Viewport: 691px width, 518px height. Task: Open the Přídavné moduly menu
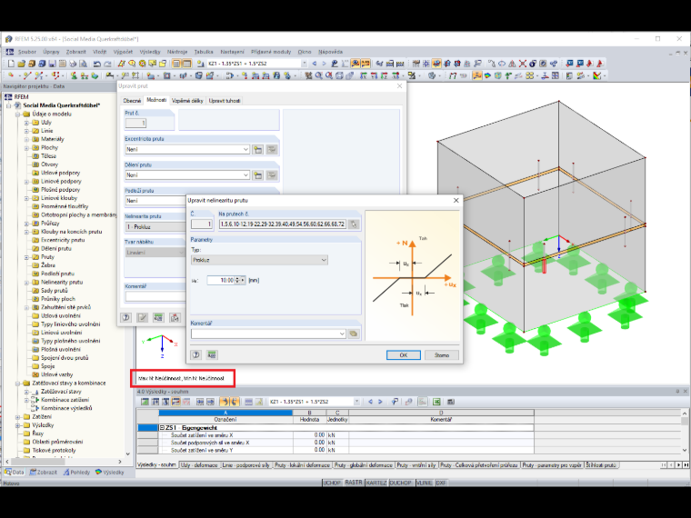pyautogui.click(x=271, y=52)
